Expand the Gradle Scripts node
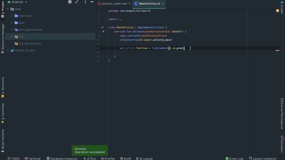The height and width of the screenshot is (160, 285). 8,50
